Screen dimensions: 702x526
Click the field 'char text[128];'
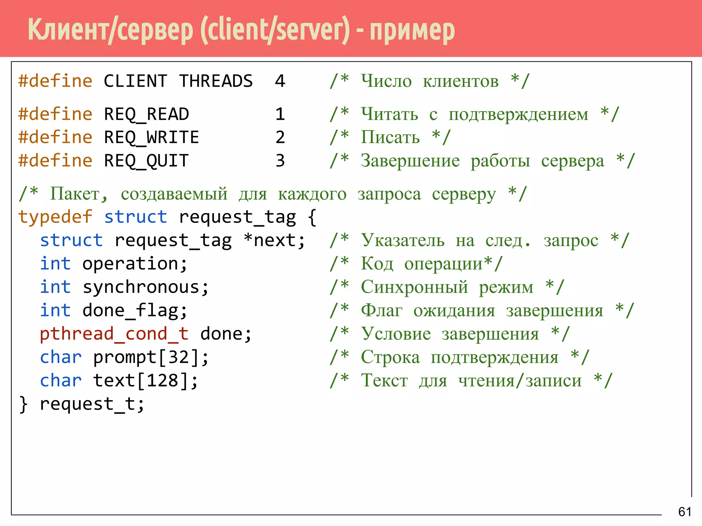point(119,381)
